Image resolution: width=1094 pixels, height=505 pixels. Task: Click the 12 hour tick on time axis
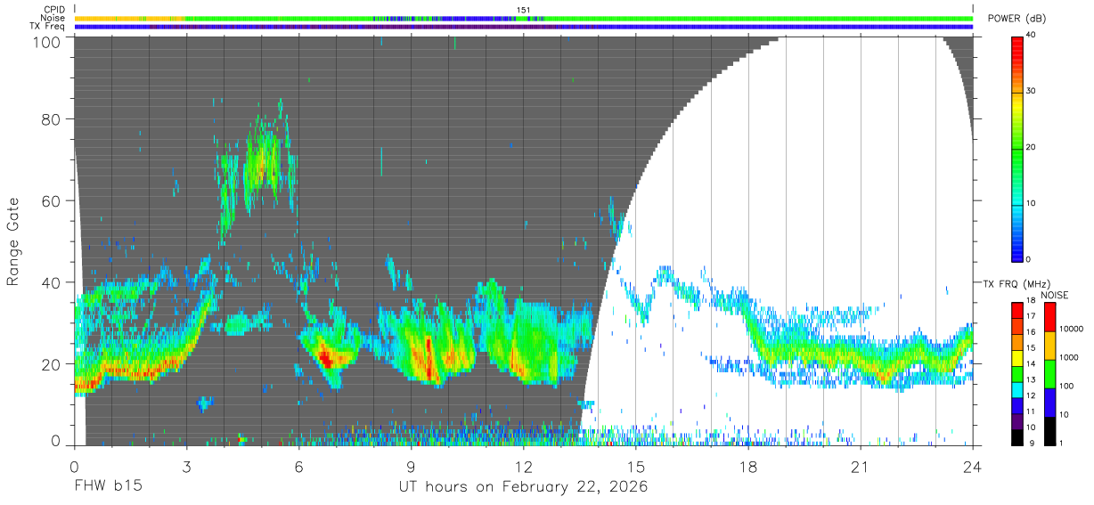(524, 467)
